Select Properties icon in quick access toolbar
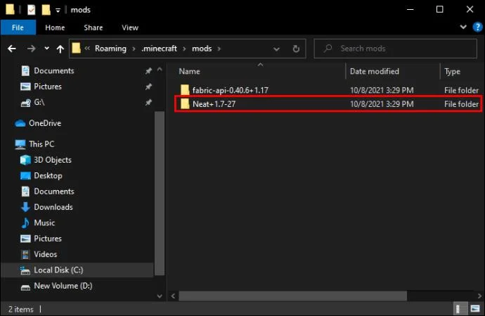 [x=31, y=10]
